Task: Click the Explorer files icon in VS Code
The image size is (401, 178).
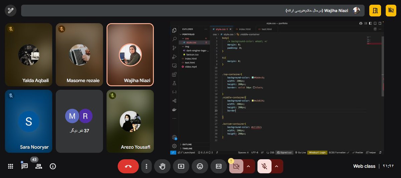Action: point(174,30)
